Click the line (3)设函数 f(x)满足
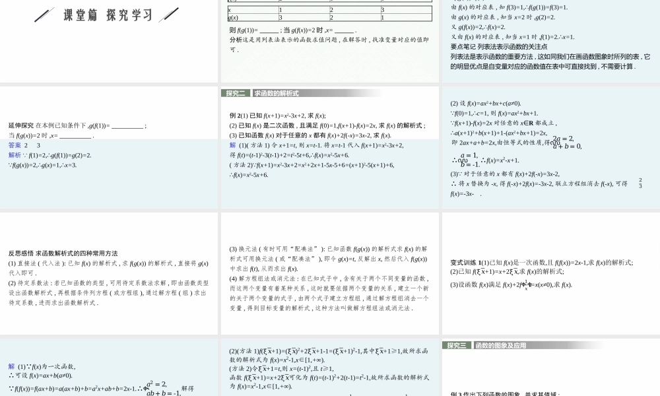Viewport: 660px width, 396px height. click(511, 285)
